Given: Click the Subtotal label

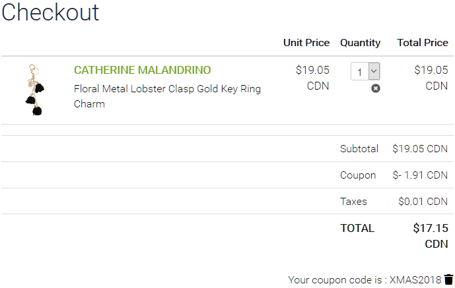Looking at the screenshot, I should 359,149.
